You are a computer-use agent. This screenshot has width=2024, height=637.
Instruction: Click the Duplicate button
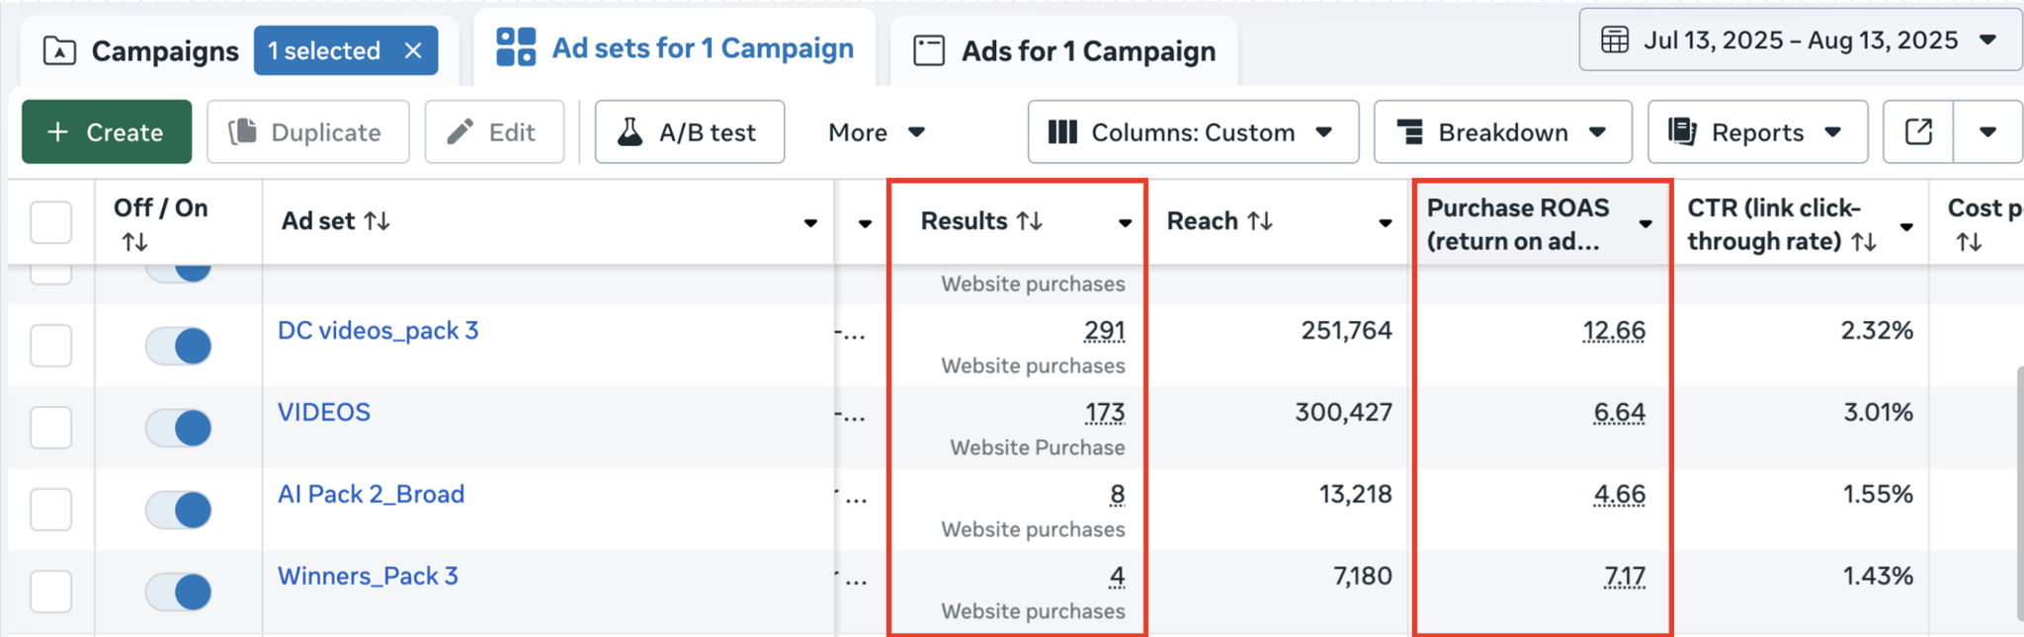tap(307, 131)
